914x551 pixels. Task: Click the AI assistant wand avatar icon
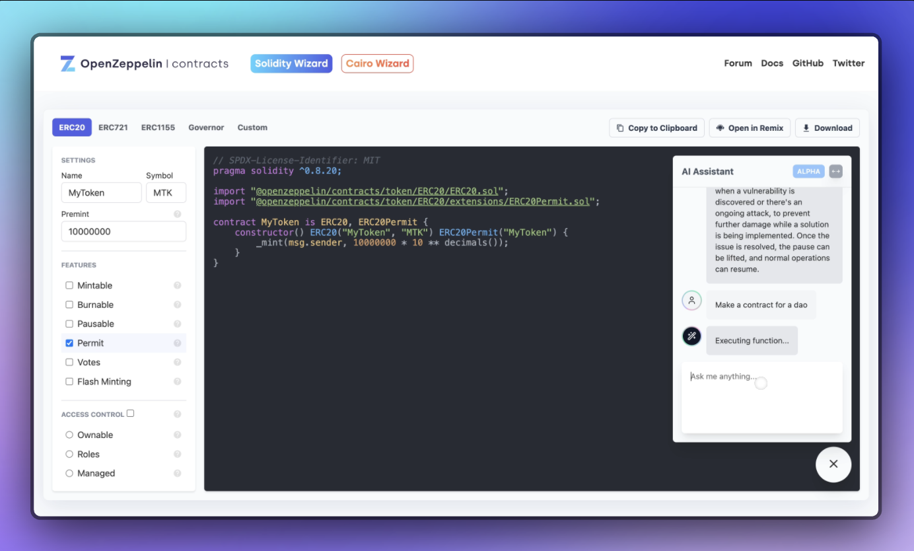pos(691,336)
